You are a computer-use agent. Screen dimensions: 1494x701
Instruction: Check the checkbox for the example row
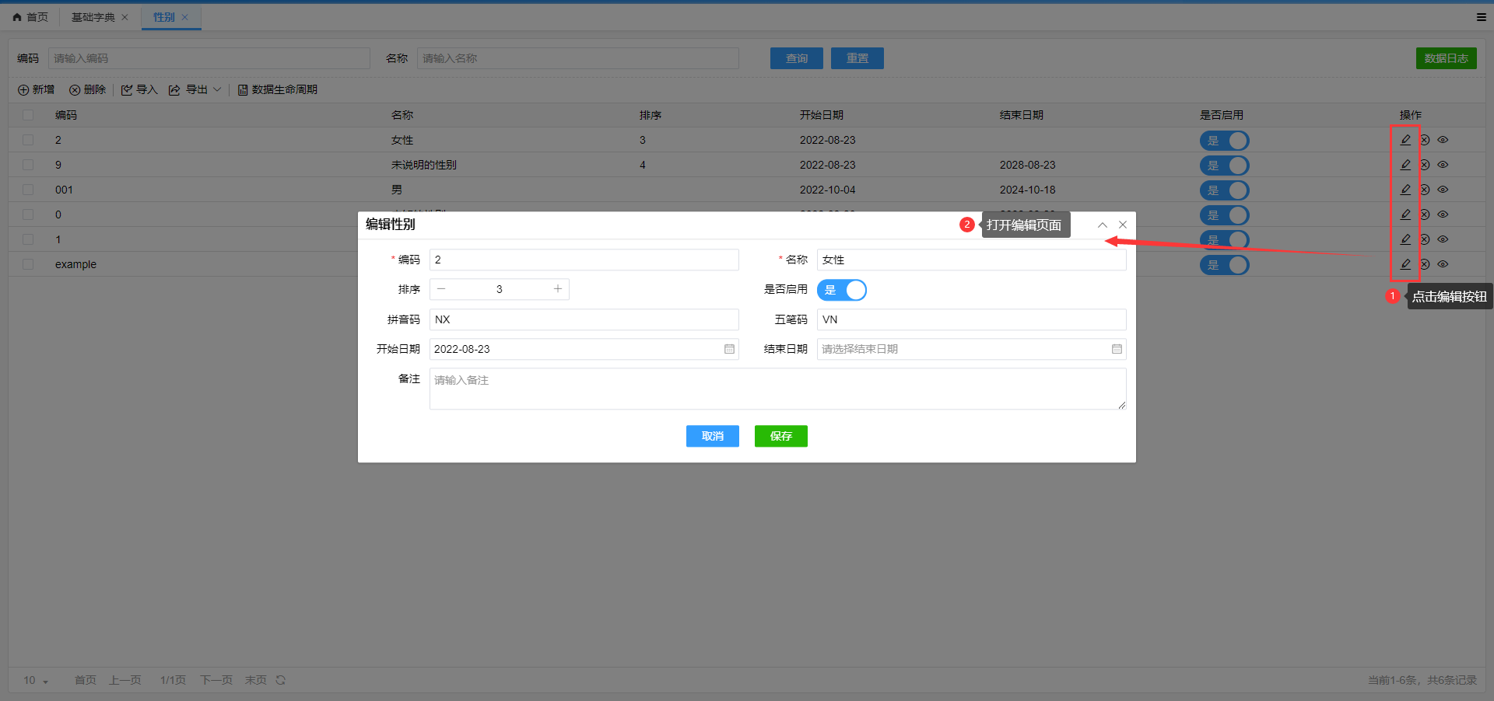point(29,264)
